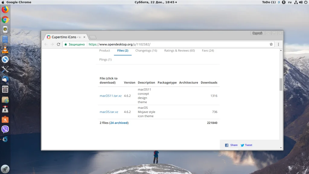Click the address bar URL field
Viewport: 309px width, 174px height.
click(177, 44)
